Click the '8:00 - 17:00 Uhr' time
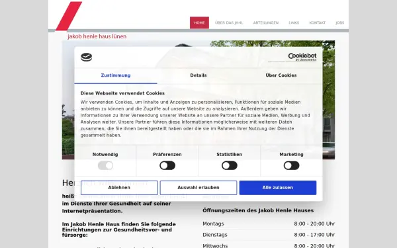 click(x=314, y=235)
